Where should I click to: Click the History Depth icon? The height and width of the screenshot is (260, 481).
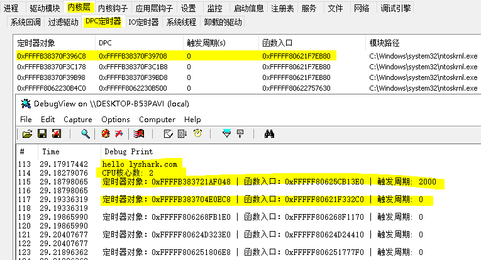pyautogui.click(x=240, y=134)
